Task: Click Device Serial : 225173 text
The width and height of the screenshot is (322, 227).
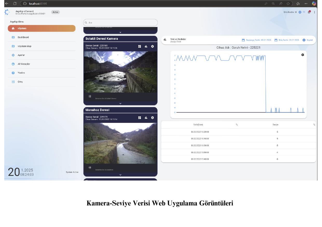Action: [x=97, y=117]
